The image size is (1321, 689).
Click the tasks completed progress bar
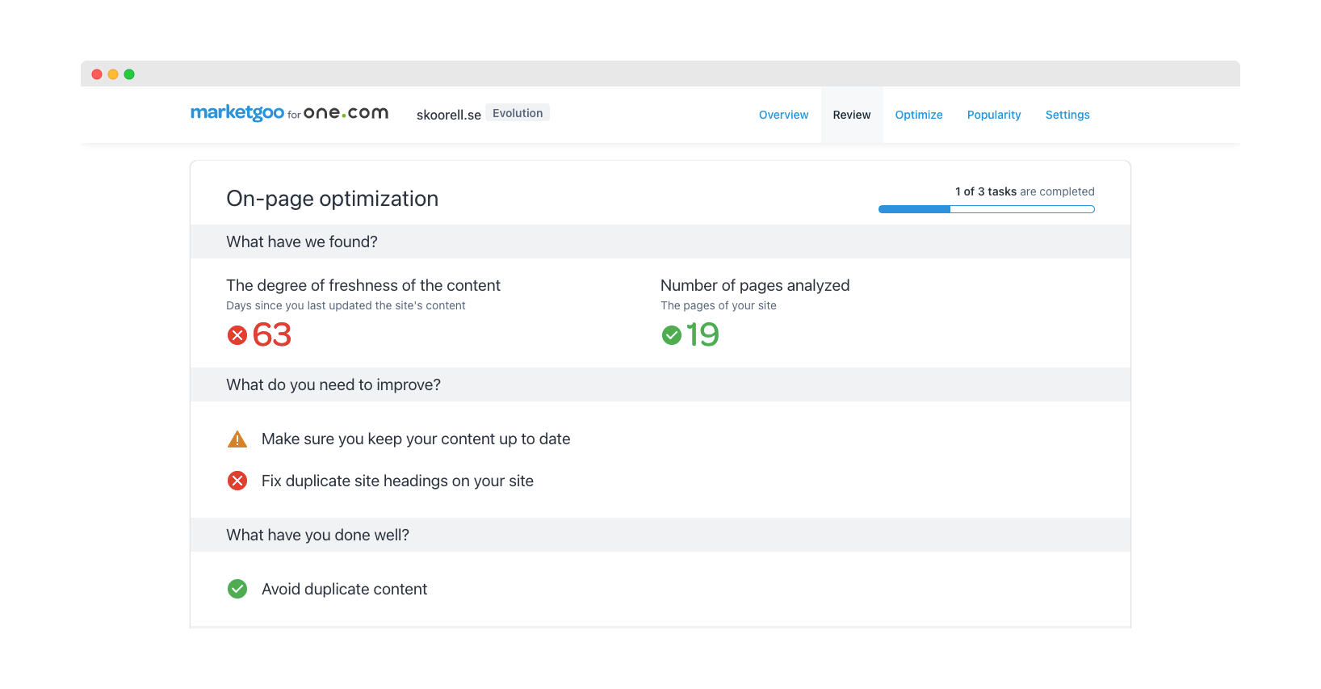point(987,209)
